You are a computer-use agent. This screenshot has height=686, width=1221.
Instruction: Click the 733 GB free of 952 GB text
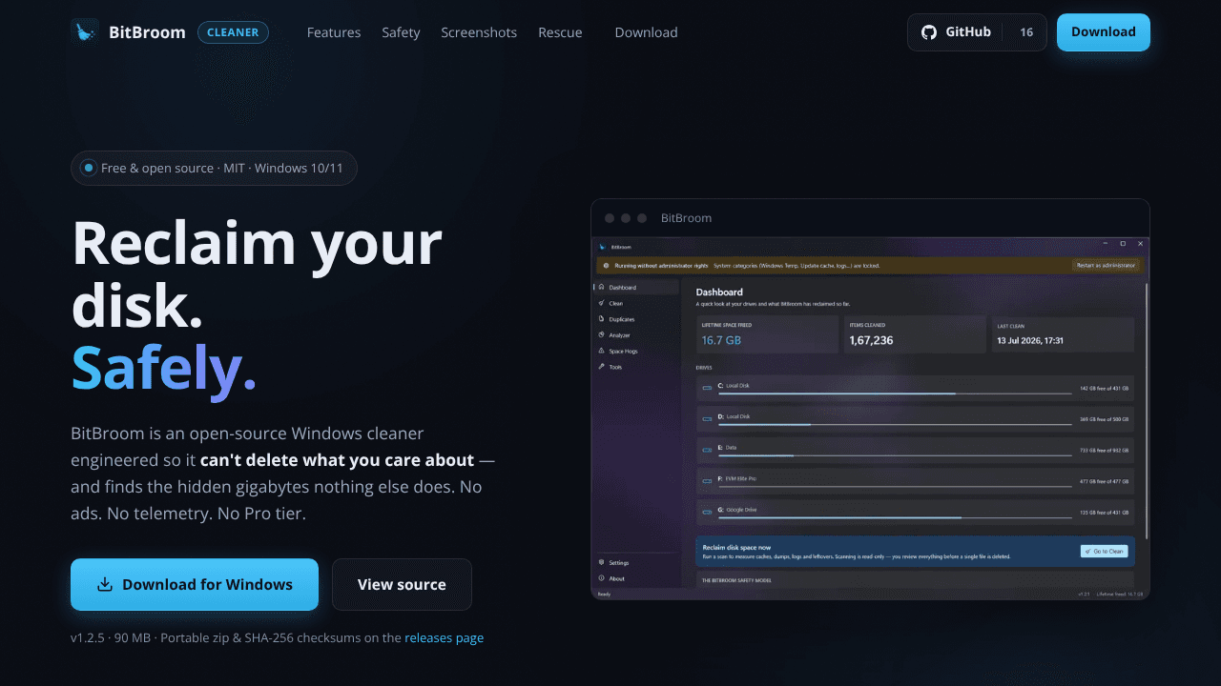click(1104, 451)
